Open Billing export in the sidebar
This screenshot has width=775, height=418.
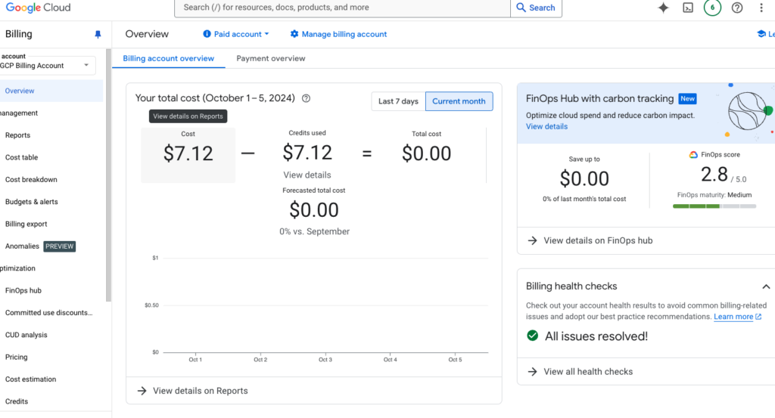[x=26, y=224]
